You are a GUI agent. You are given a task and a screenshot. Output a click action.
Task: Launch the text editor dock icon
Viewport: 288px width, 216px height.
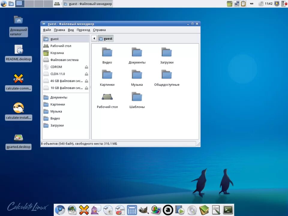(x=216, y=210)
